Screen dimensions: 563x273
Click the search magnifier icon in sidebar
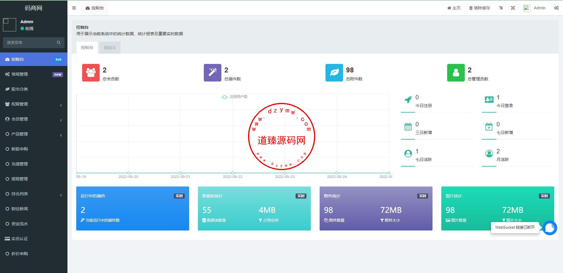click(x=59, y=43)
